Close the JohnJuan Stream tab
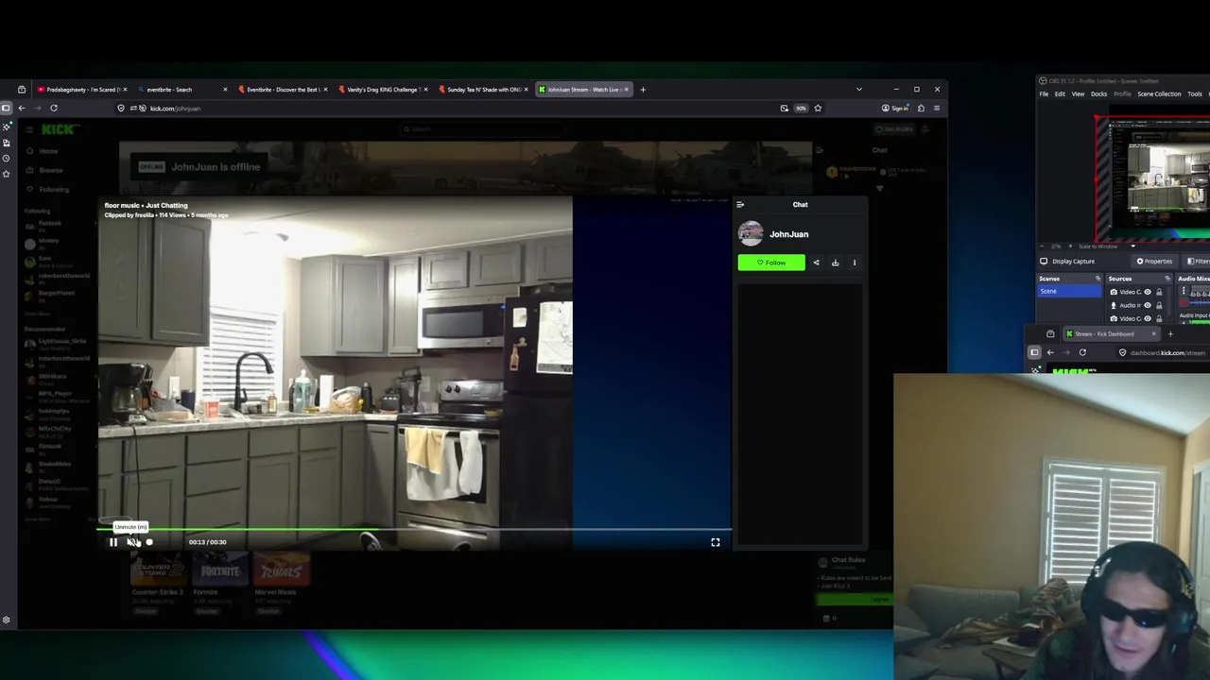The width and height of the screenshot is (1210, 680). [x=626, y=90]
